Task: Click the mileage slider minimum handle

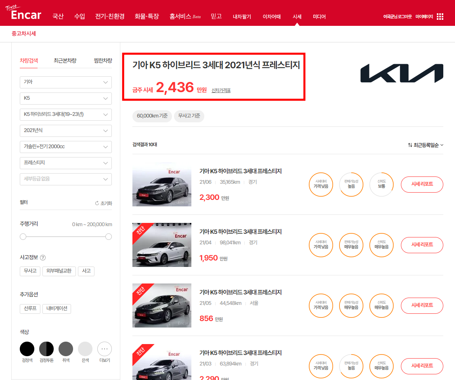Action: pos(23,237)
